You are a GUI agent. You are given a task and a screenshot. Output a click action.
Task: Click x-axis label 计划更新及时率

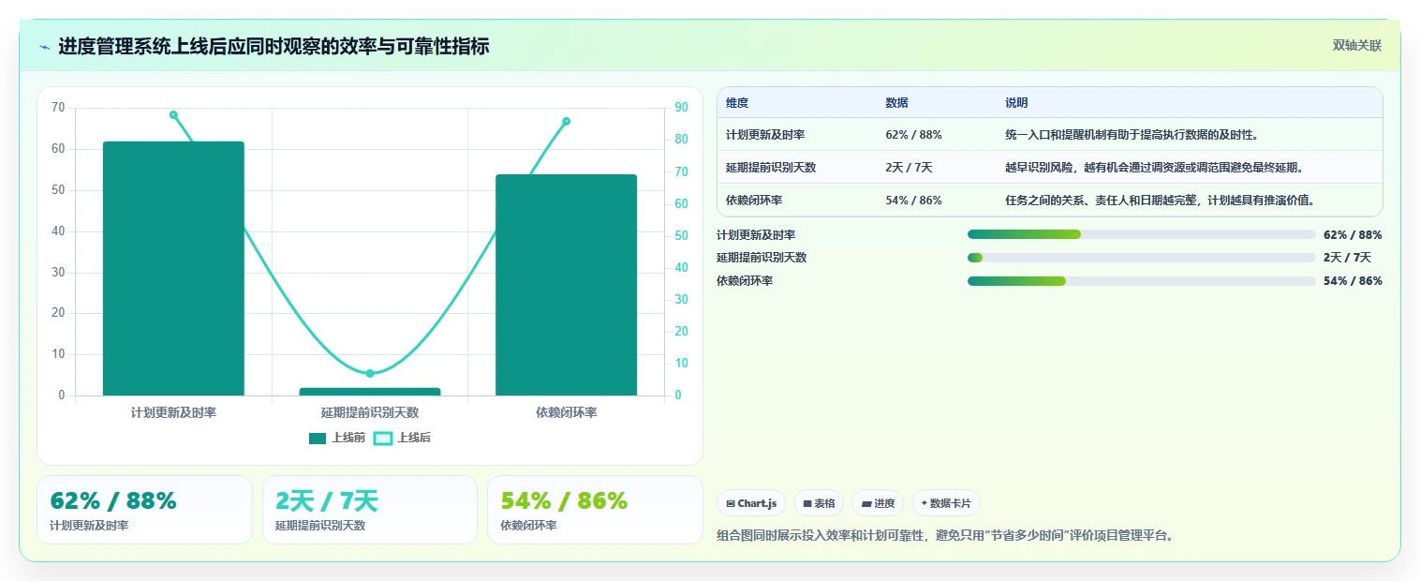coord(173,412)
